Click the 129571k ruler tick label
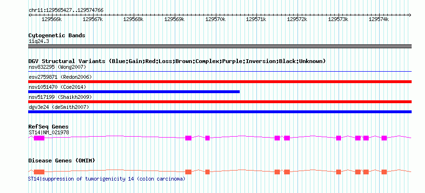Screen dimensions: 425x193 coord(256,19)
